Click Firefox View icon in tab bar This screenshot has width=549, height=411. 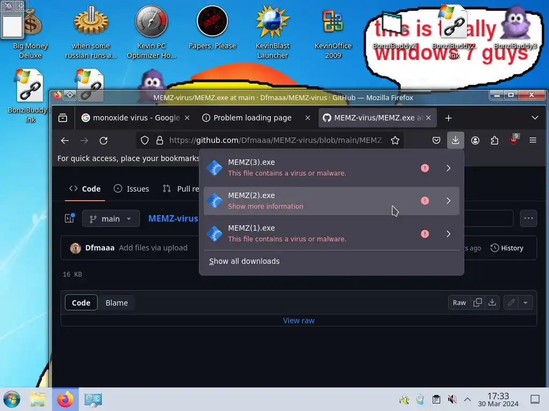(x=63, y=118)
